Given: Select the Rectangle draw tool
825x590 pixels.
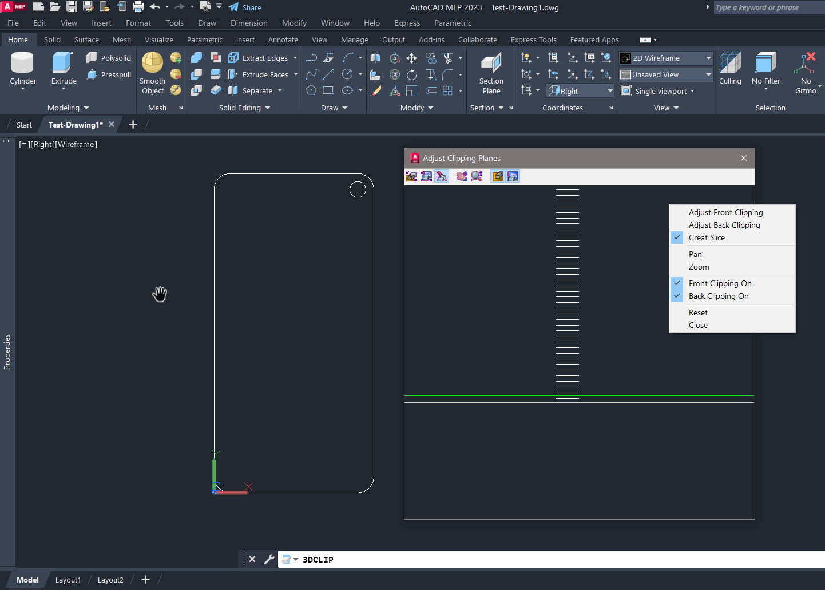Looking at the screenshot, I should [x=328, y=90].
